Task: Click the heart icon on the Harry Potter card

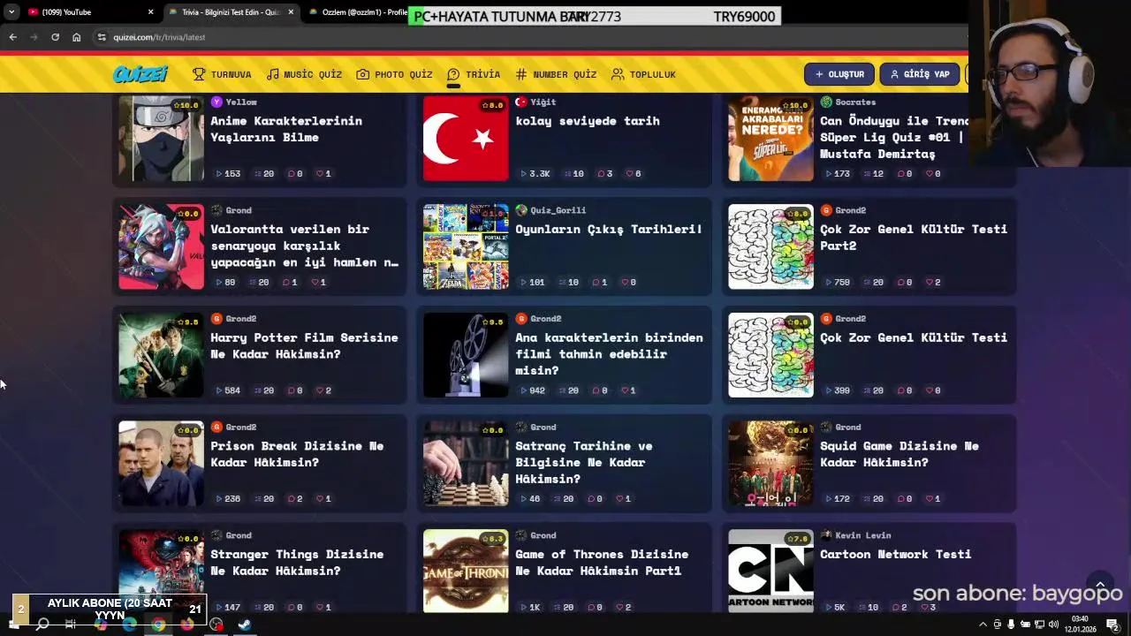Action: [320, 390]
